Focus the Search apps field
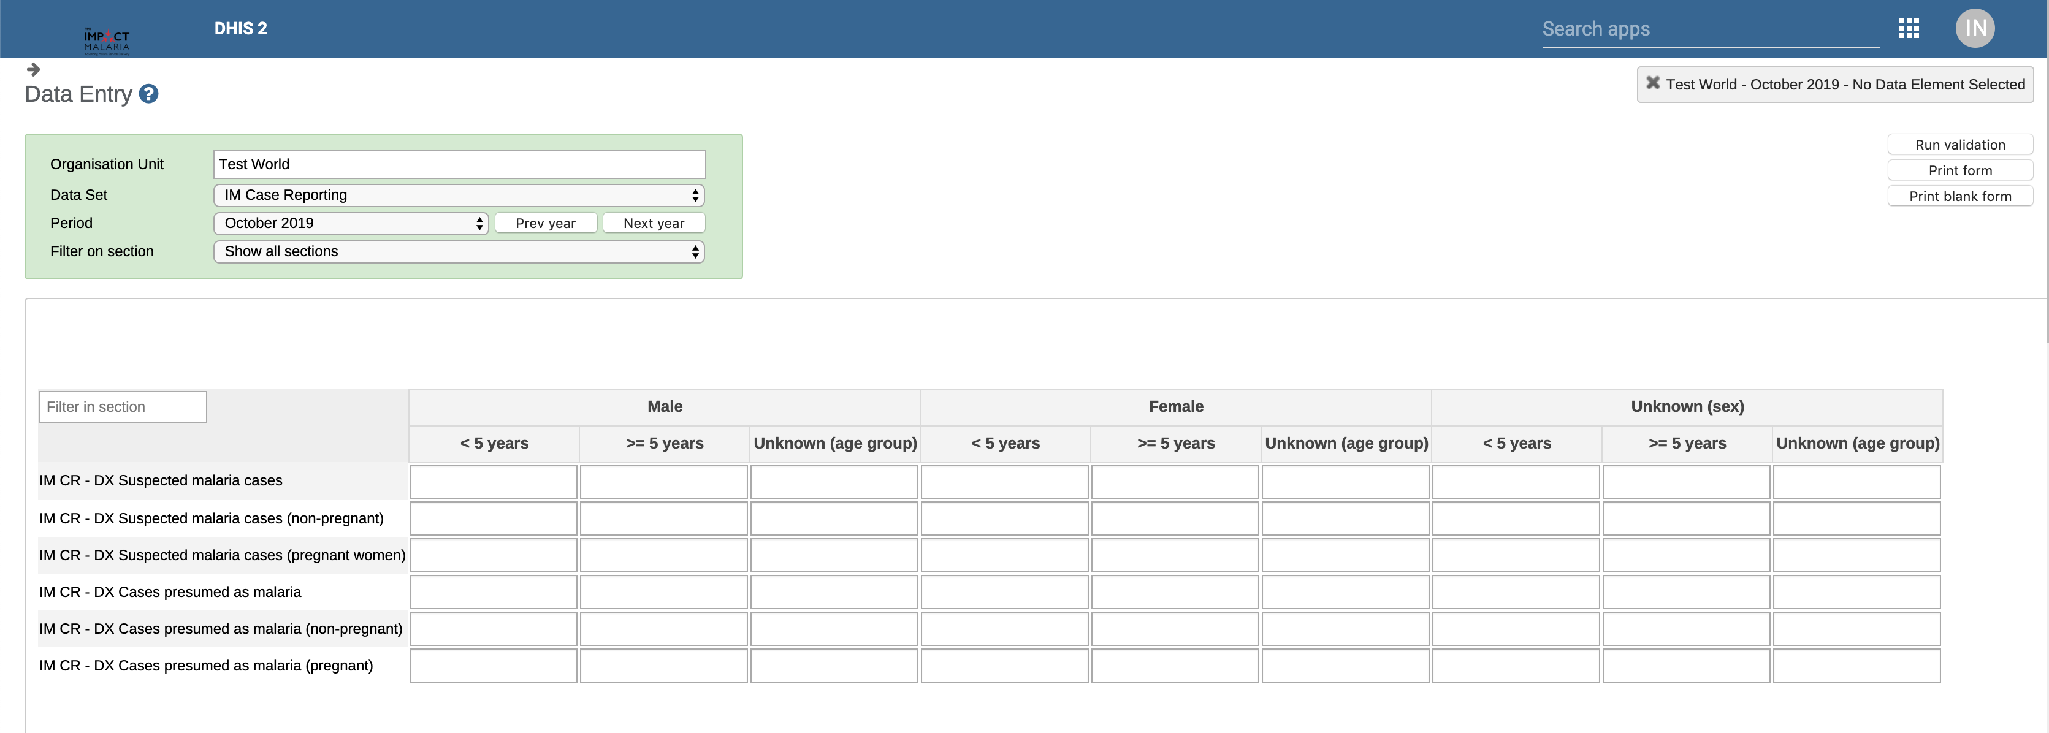2049x733 pixels. 1710,29
